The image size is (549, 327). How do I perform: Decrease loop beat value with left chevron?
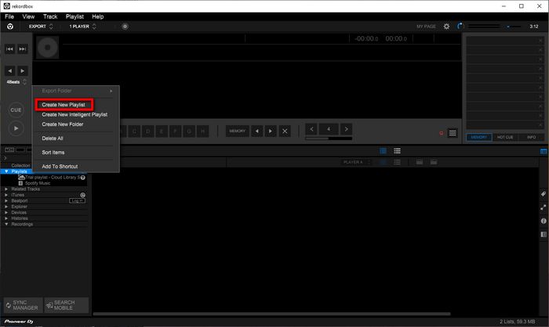click(311, 129)
